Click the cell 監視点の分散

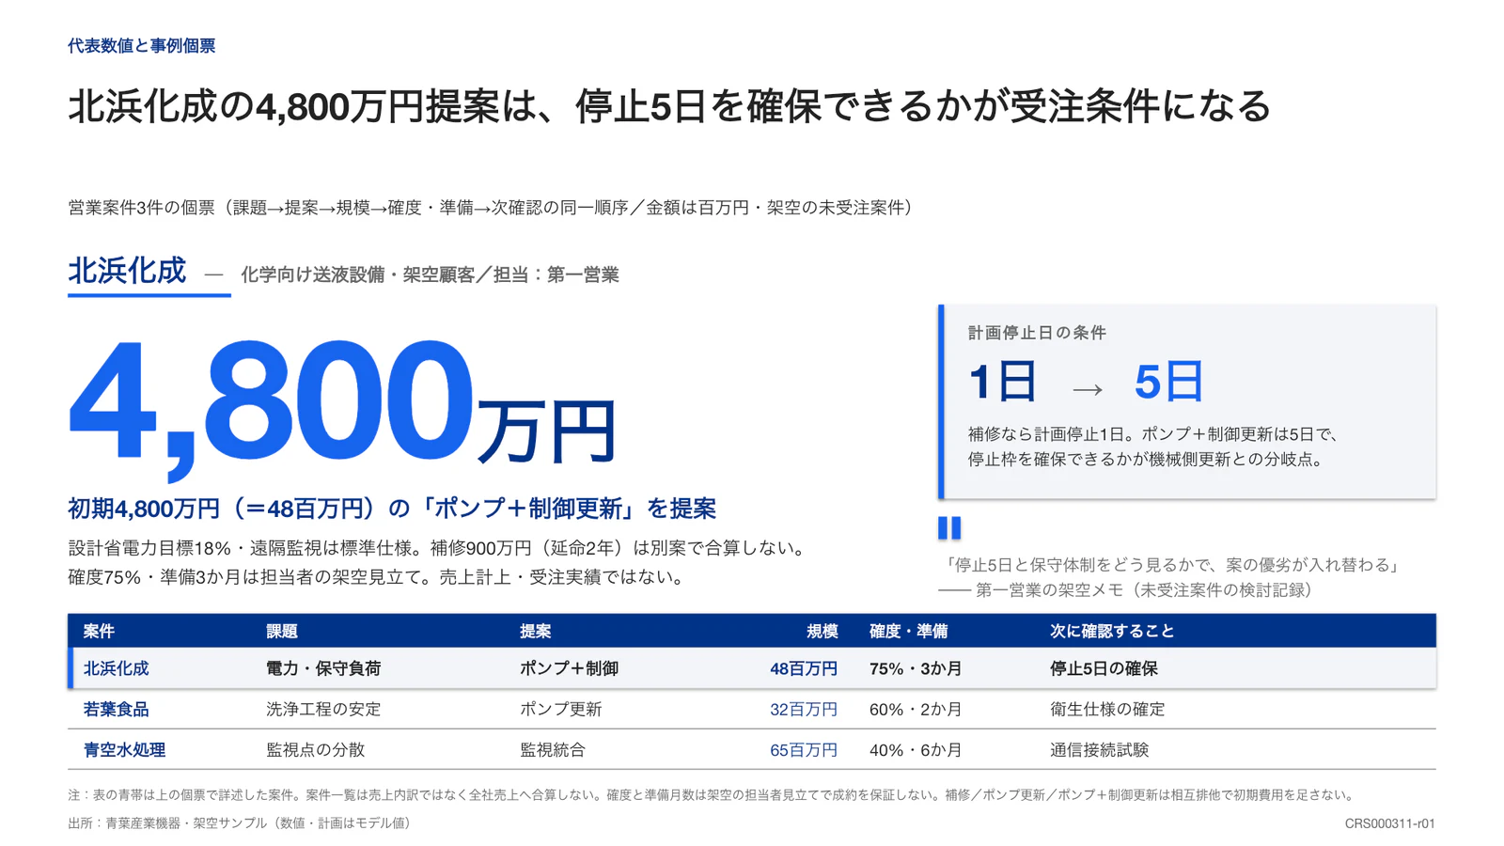[x=315, y=750]
